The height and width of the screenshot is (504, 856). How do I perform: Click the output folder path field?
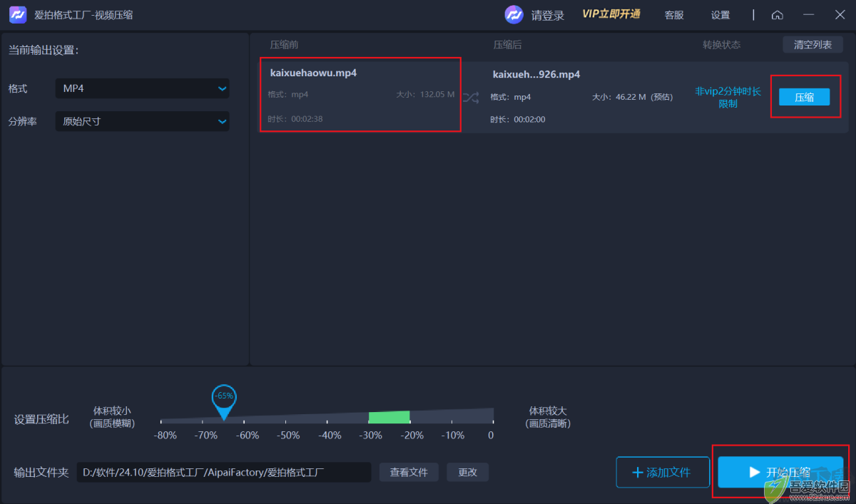click(224, 472)
